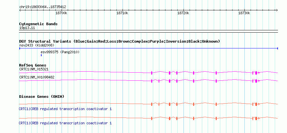Click the 18720k ruler tick label
This screenshot has height=133, width=287.
[183, 13]
